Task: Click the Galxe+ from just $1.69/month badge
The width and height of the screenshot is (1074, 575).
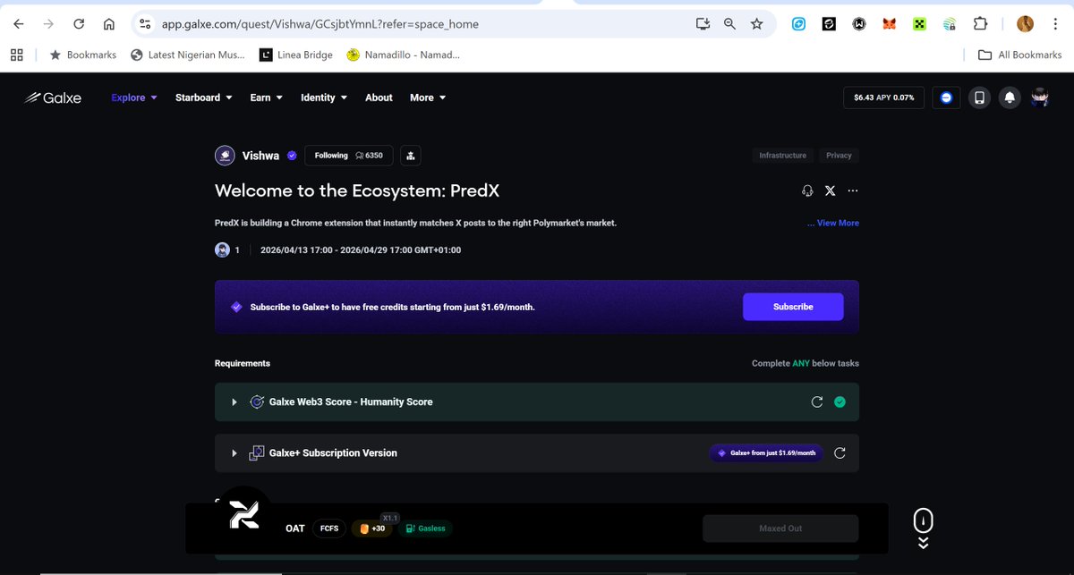Action: pyautogui.click(x=766, y=453)
